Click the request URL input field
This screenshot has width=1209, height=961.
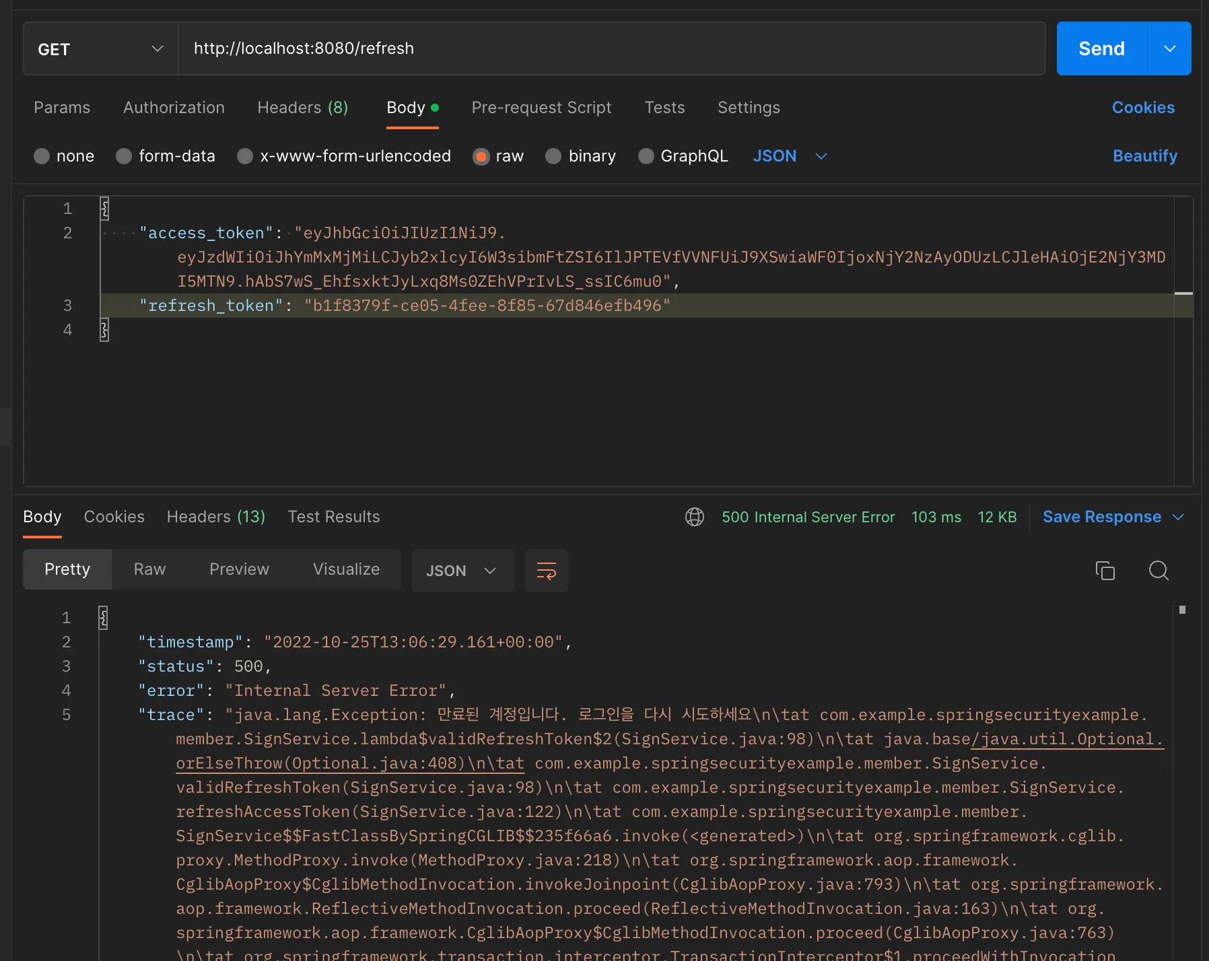611,49
